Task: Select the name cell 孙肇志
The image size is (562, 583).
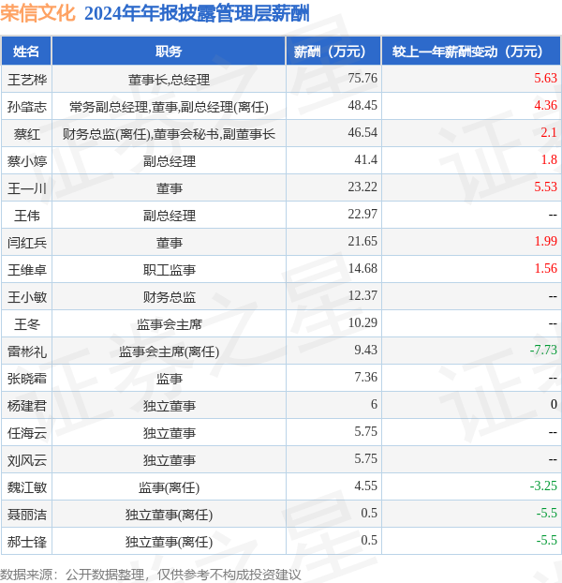Action: coord(27,107)
